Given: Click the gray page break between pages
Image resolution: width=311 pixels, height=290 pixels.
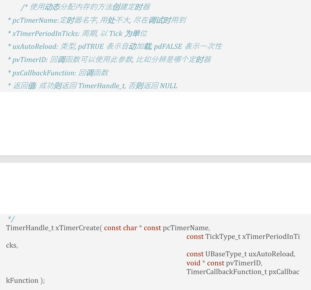Looking at the screenshot, I should click(155, 159).
